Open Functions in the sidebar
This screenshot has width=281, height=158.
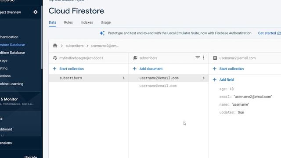pos(5,76)
